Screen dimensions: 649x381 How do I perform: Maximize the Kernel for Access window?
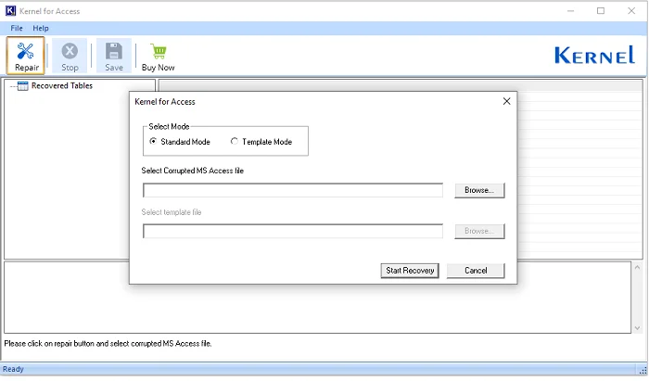(x=601, y=11)
